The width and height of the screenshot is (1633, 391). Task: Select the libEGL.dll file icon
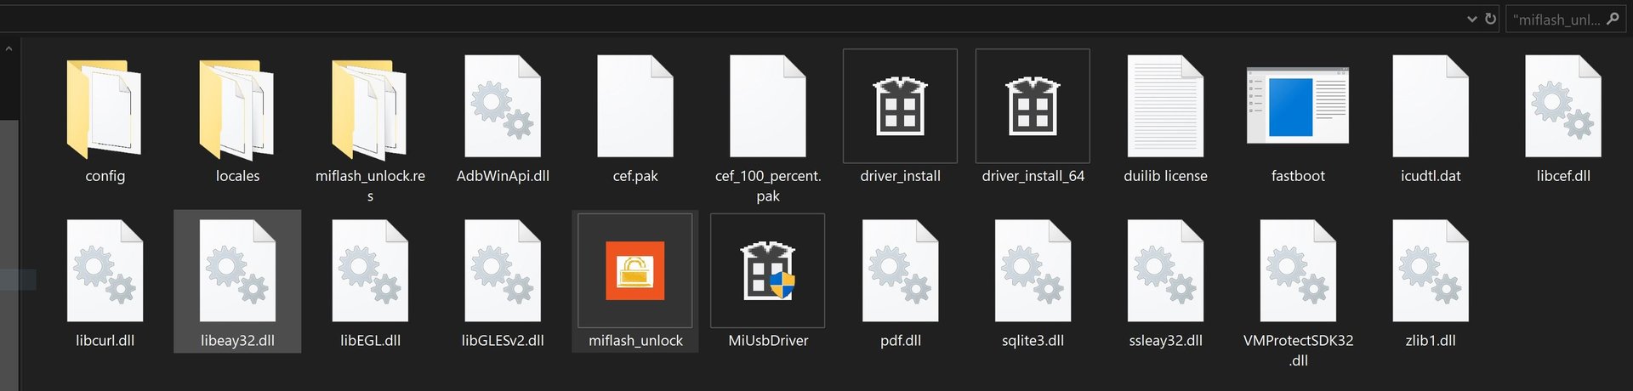[370, 271]
